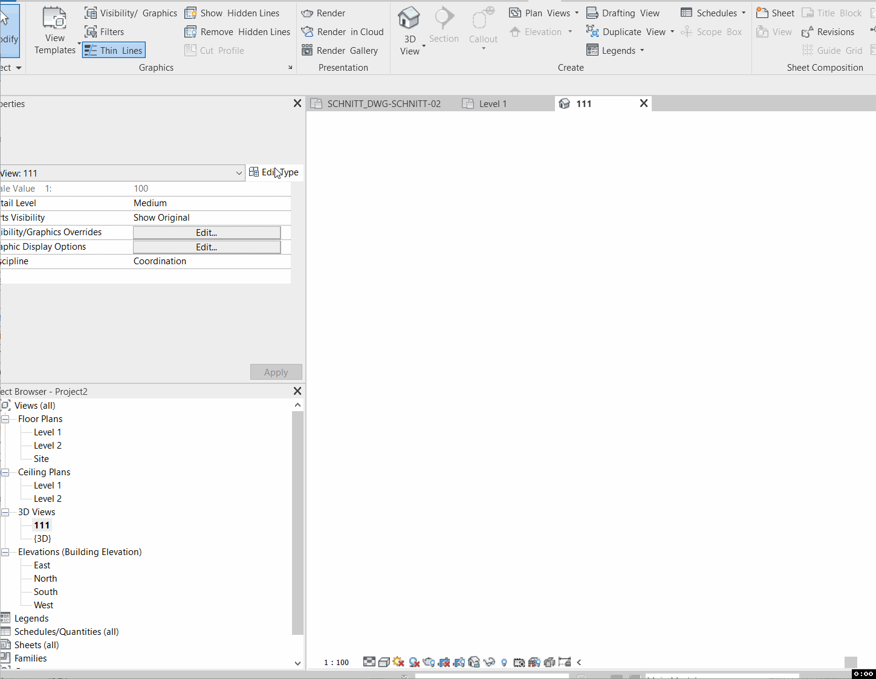Expand the Schedules dropdown
The height and width of the screenshot is (679, 876).
point(742,13)
